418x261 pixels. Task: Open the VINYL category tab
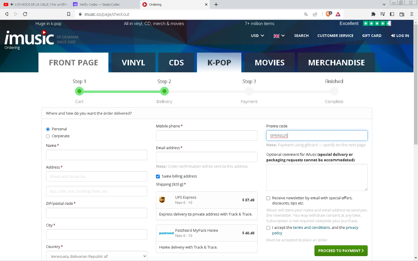pos(133,63)
